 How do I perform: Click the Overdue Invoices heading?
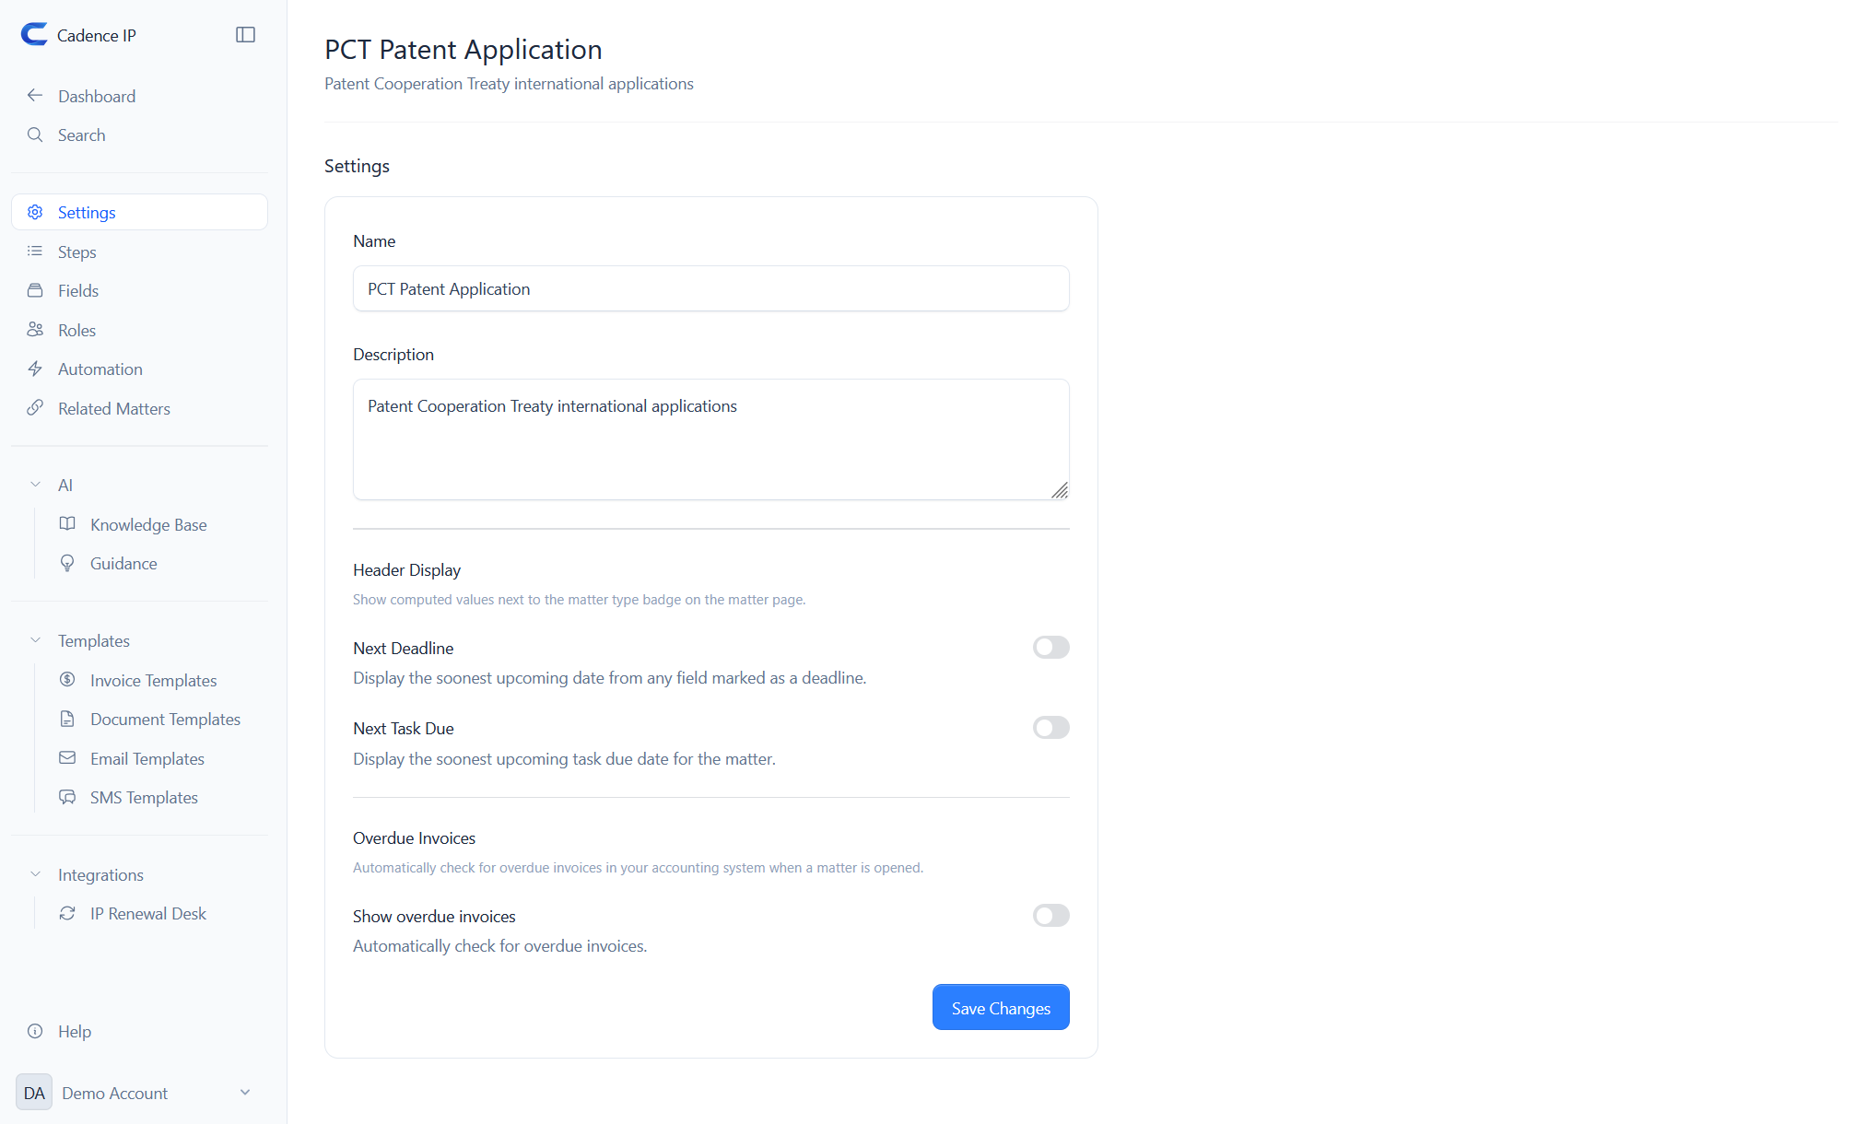point(414,837)
